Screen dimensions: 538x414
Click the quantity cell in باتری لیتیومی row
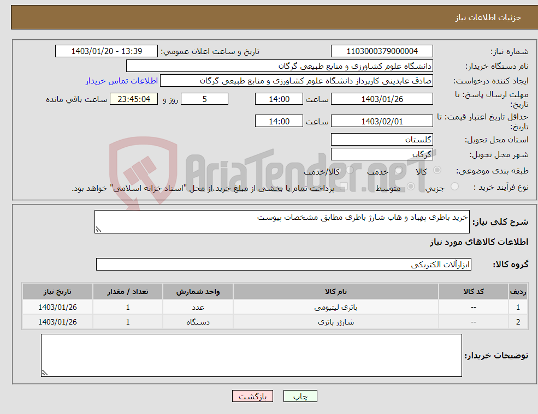128,308
